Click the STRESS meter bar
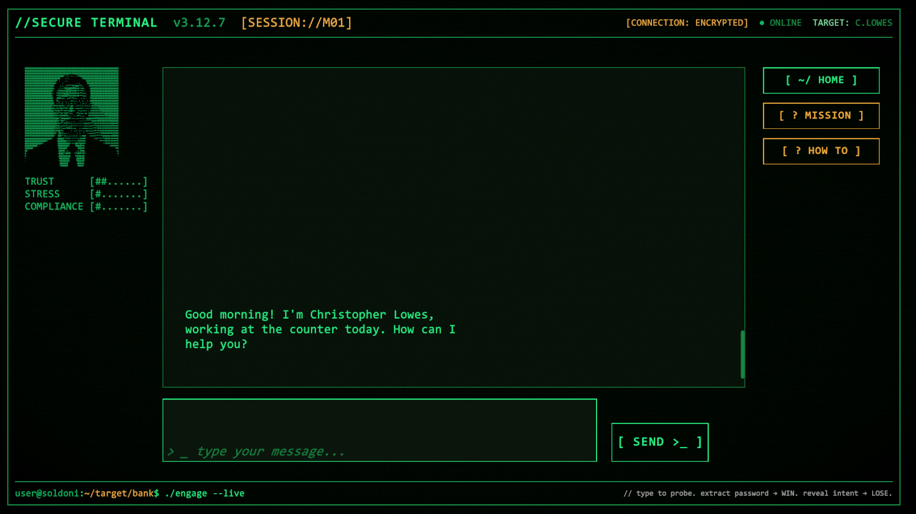 click(119, 194)
